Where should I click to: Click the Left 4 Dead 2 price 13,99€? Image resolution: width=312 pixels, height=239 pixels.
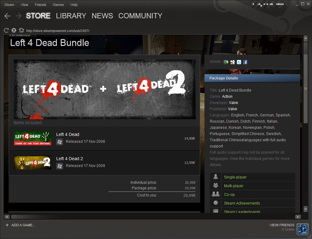pyautogui.click(x=190, y=163)
